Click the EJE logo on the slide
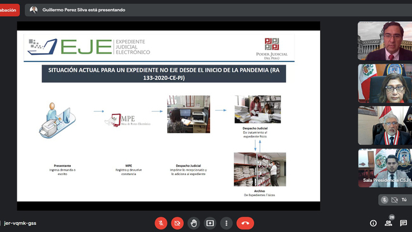The width and height of the screenshot is (412, 232). tap(89, 47)
